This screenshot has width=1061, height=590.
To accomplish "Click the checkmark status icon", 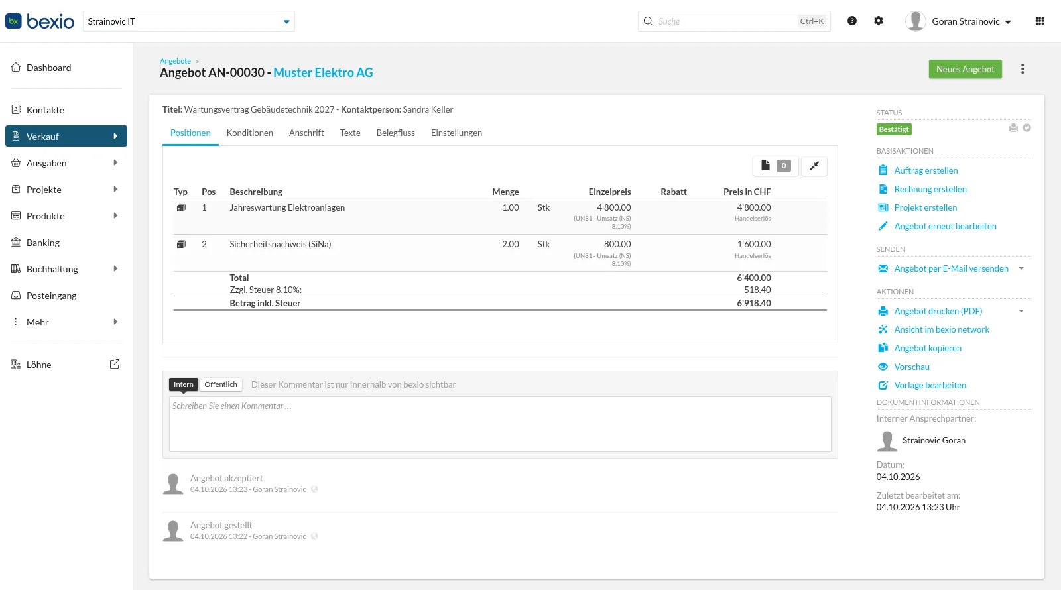I will tap(1027, 128).
